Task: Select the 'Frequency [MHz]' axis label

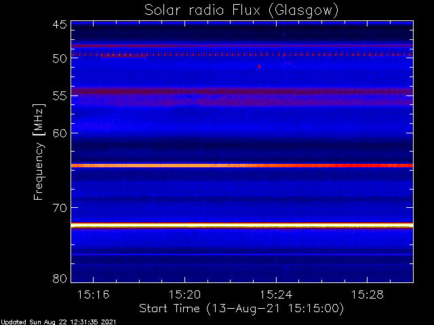Action: click(39, 152)
